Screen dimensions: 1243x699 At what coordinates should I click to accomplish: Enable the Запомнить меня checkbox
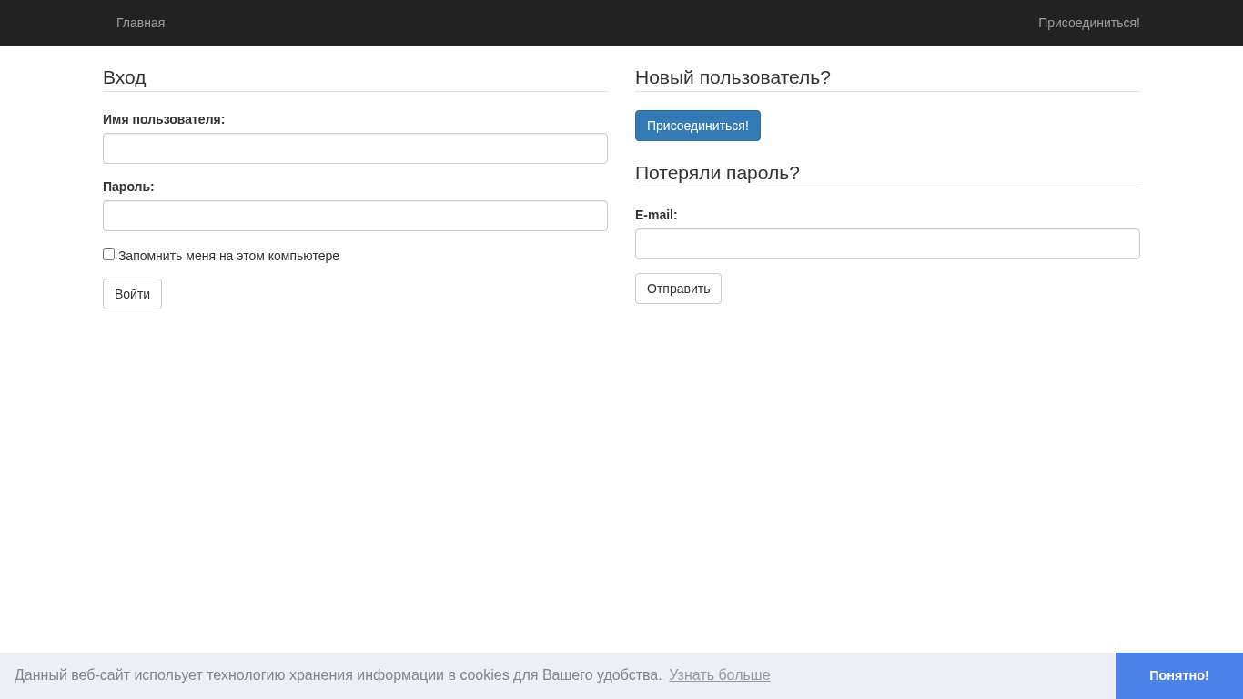[109, 255]
